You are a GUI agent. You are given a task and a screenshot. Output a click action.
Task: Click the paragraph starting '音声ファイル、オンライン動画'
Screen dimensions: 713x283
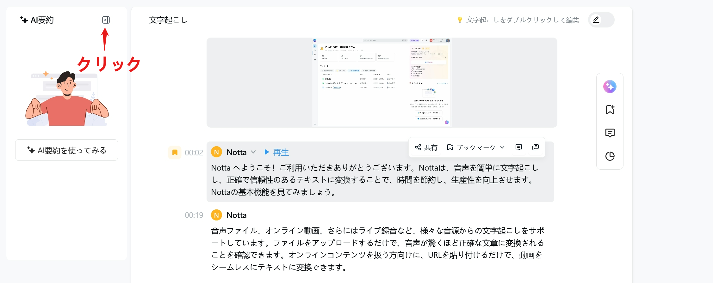tap(378, 249)
